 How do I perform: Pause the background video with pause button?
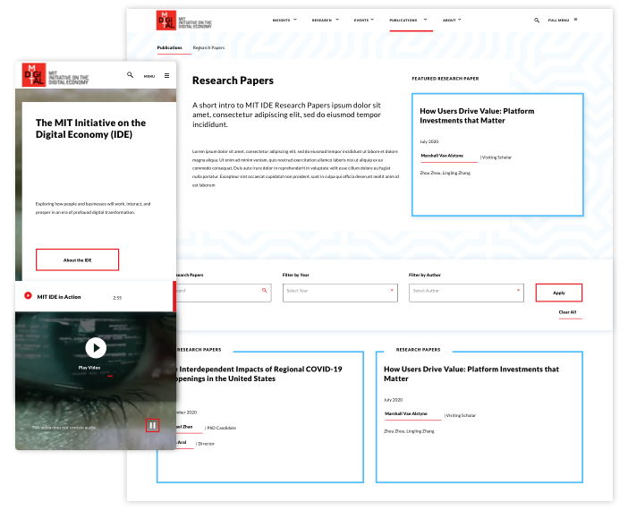[x=152, y=425]
